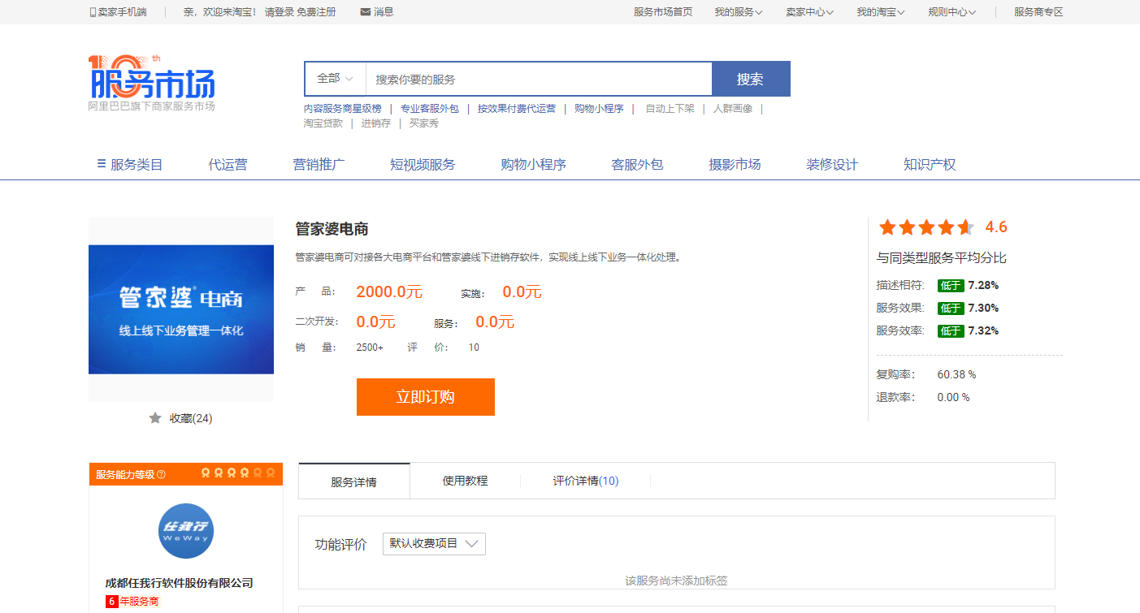
Task: Click the 人群画像 hot search link
Action: 733,109
